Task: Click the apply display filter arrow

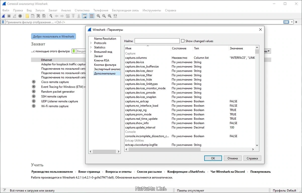Action: (x=286, y=22)
